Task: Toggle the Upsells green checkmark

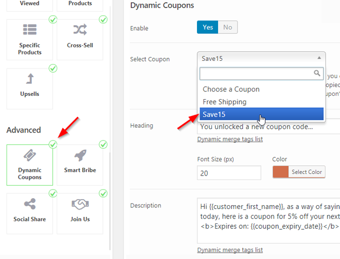Action: tap(53, 68)
